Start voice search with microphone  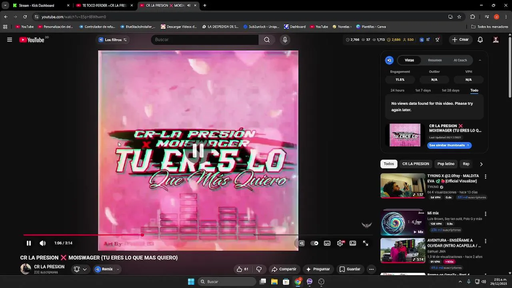click(285, 40)
